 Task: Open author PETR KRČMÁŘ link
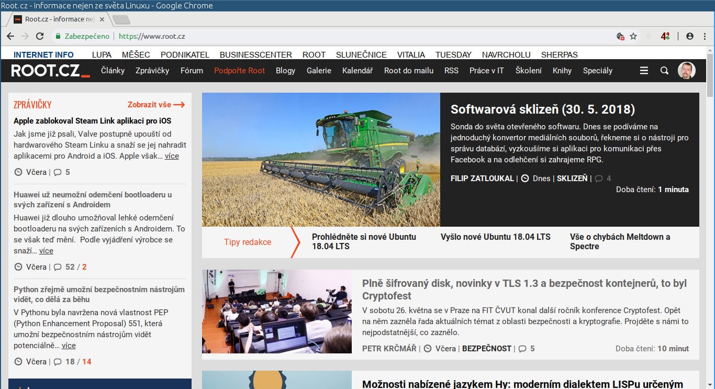click(x=389, y=349)
